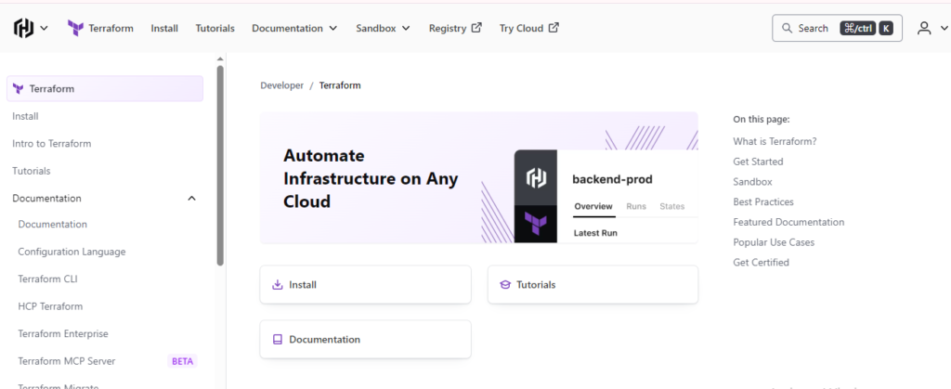951x389 pixels.
Task: Click the Search input field
Action: click(837, 28)
